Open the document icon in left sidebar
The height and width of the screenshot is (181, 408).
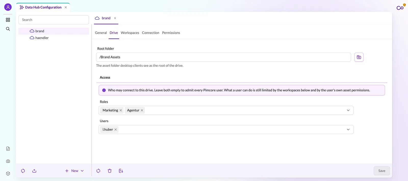click(x=8, y=149)
